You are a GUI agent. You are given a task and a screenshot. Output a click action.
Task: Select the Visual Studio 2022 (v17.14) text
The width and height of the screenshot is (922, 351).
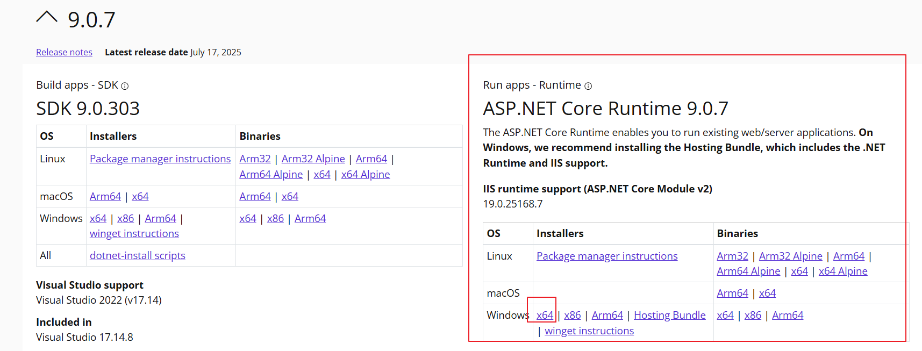pos(99,300)
